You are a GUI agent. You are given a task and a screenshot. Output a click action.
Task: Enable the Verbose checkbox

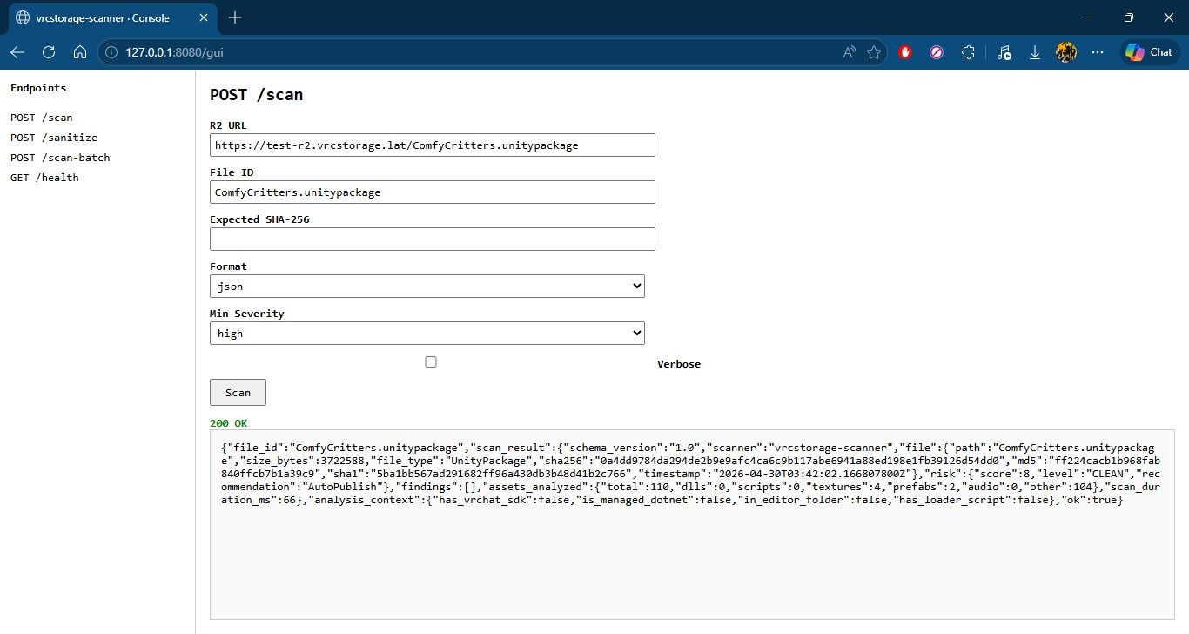(431, 362)
